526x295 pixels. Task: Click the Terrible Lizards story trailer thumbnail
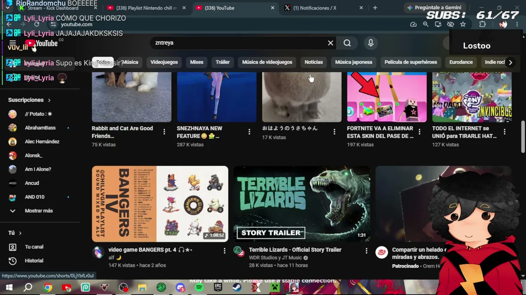[x=302, y=204]
